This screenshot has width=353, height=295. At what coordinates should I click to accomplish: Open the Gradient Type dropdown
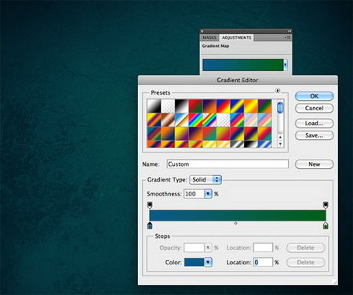click(x=206, y=179)
